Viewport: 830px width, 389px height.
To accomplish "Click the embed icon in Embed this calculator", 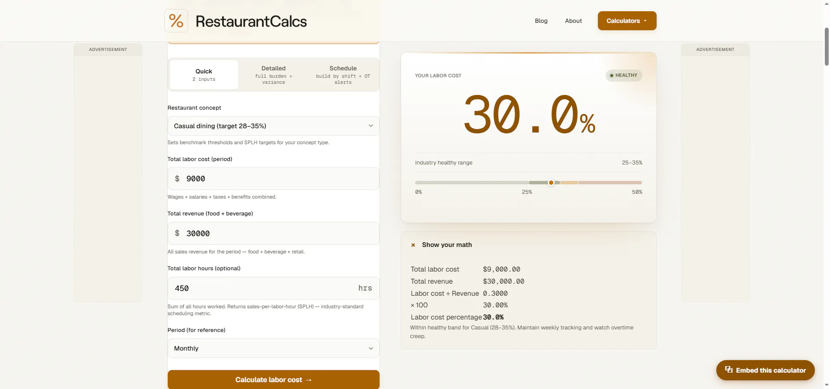I will click(x=729, y=370).
